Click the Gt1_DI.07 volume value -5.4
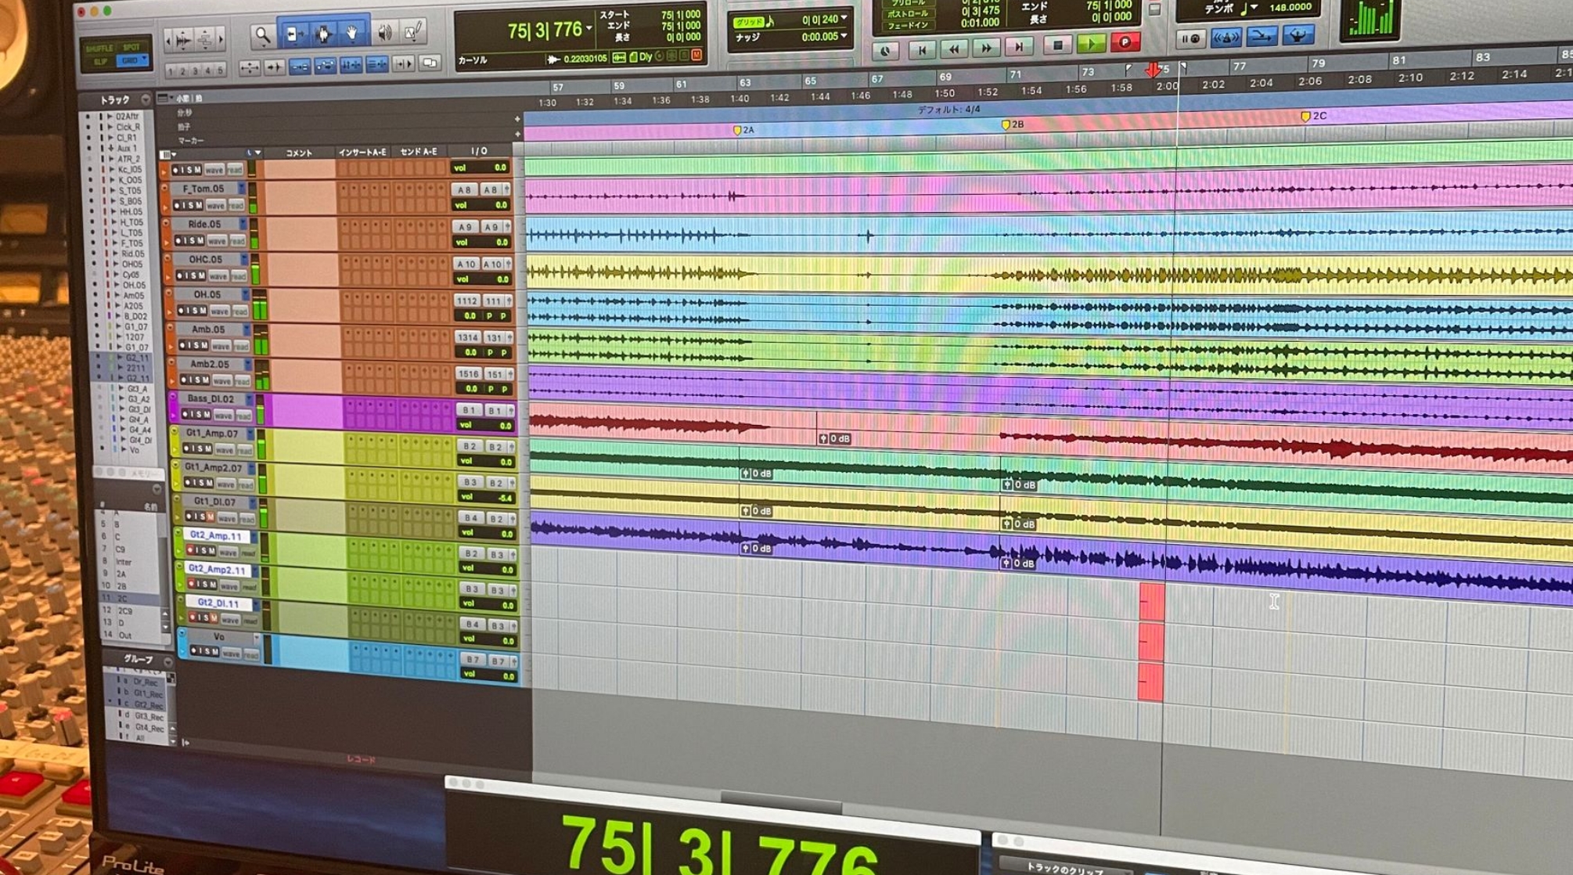 (504, 498)
